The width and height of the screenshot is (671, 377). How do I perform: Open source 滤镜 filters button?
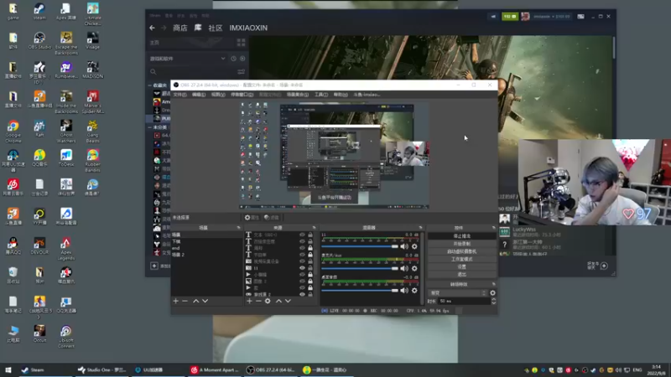pos(271,218)
